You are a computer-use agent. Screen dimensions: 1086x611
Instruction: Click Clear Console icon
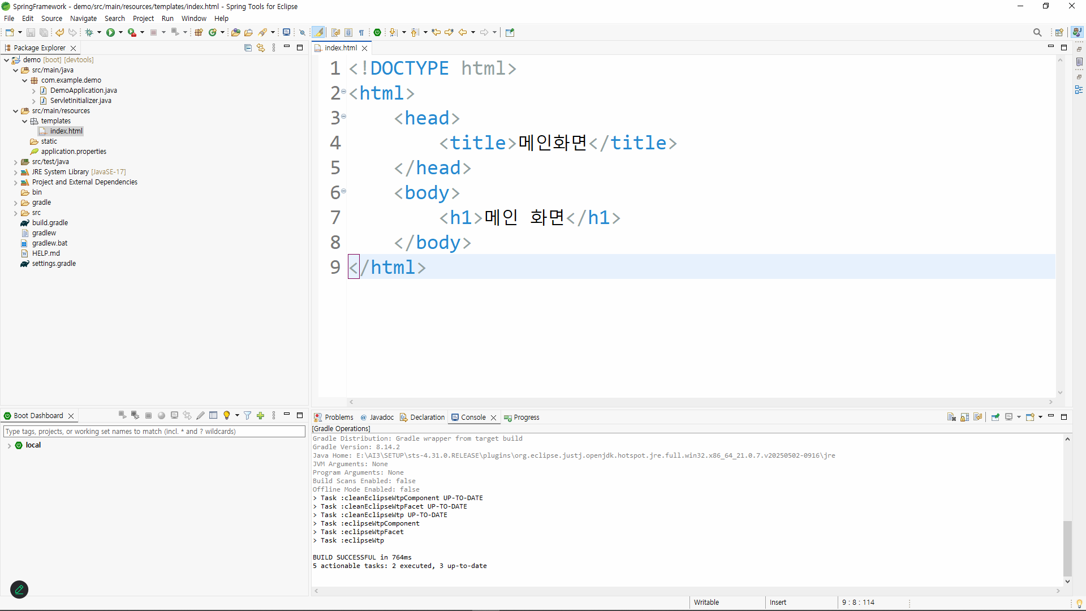(951, 417)
